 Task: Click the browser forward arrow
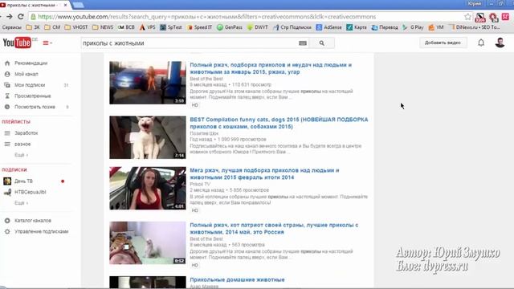tap(10, 16)
